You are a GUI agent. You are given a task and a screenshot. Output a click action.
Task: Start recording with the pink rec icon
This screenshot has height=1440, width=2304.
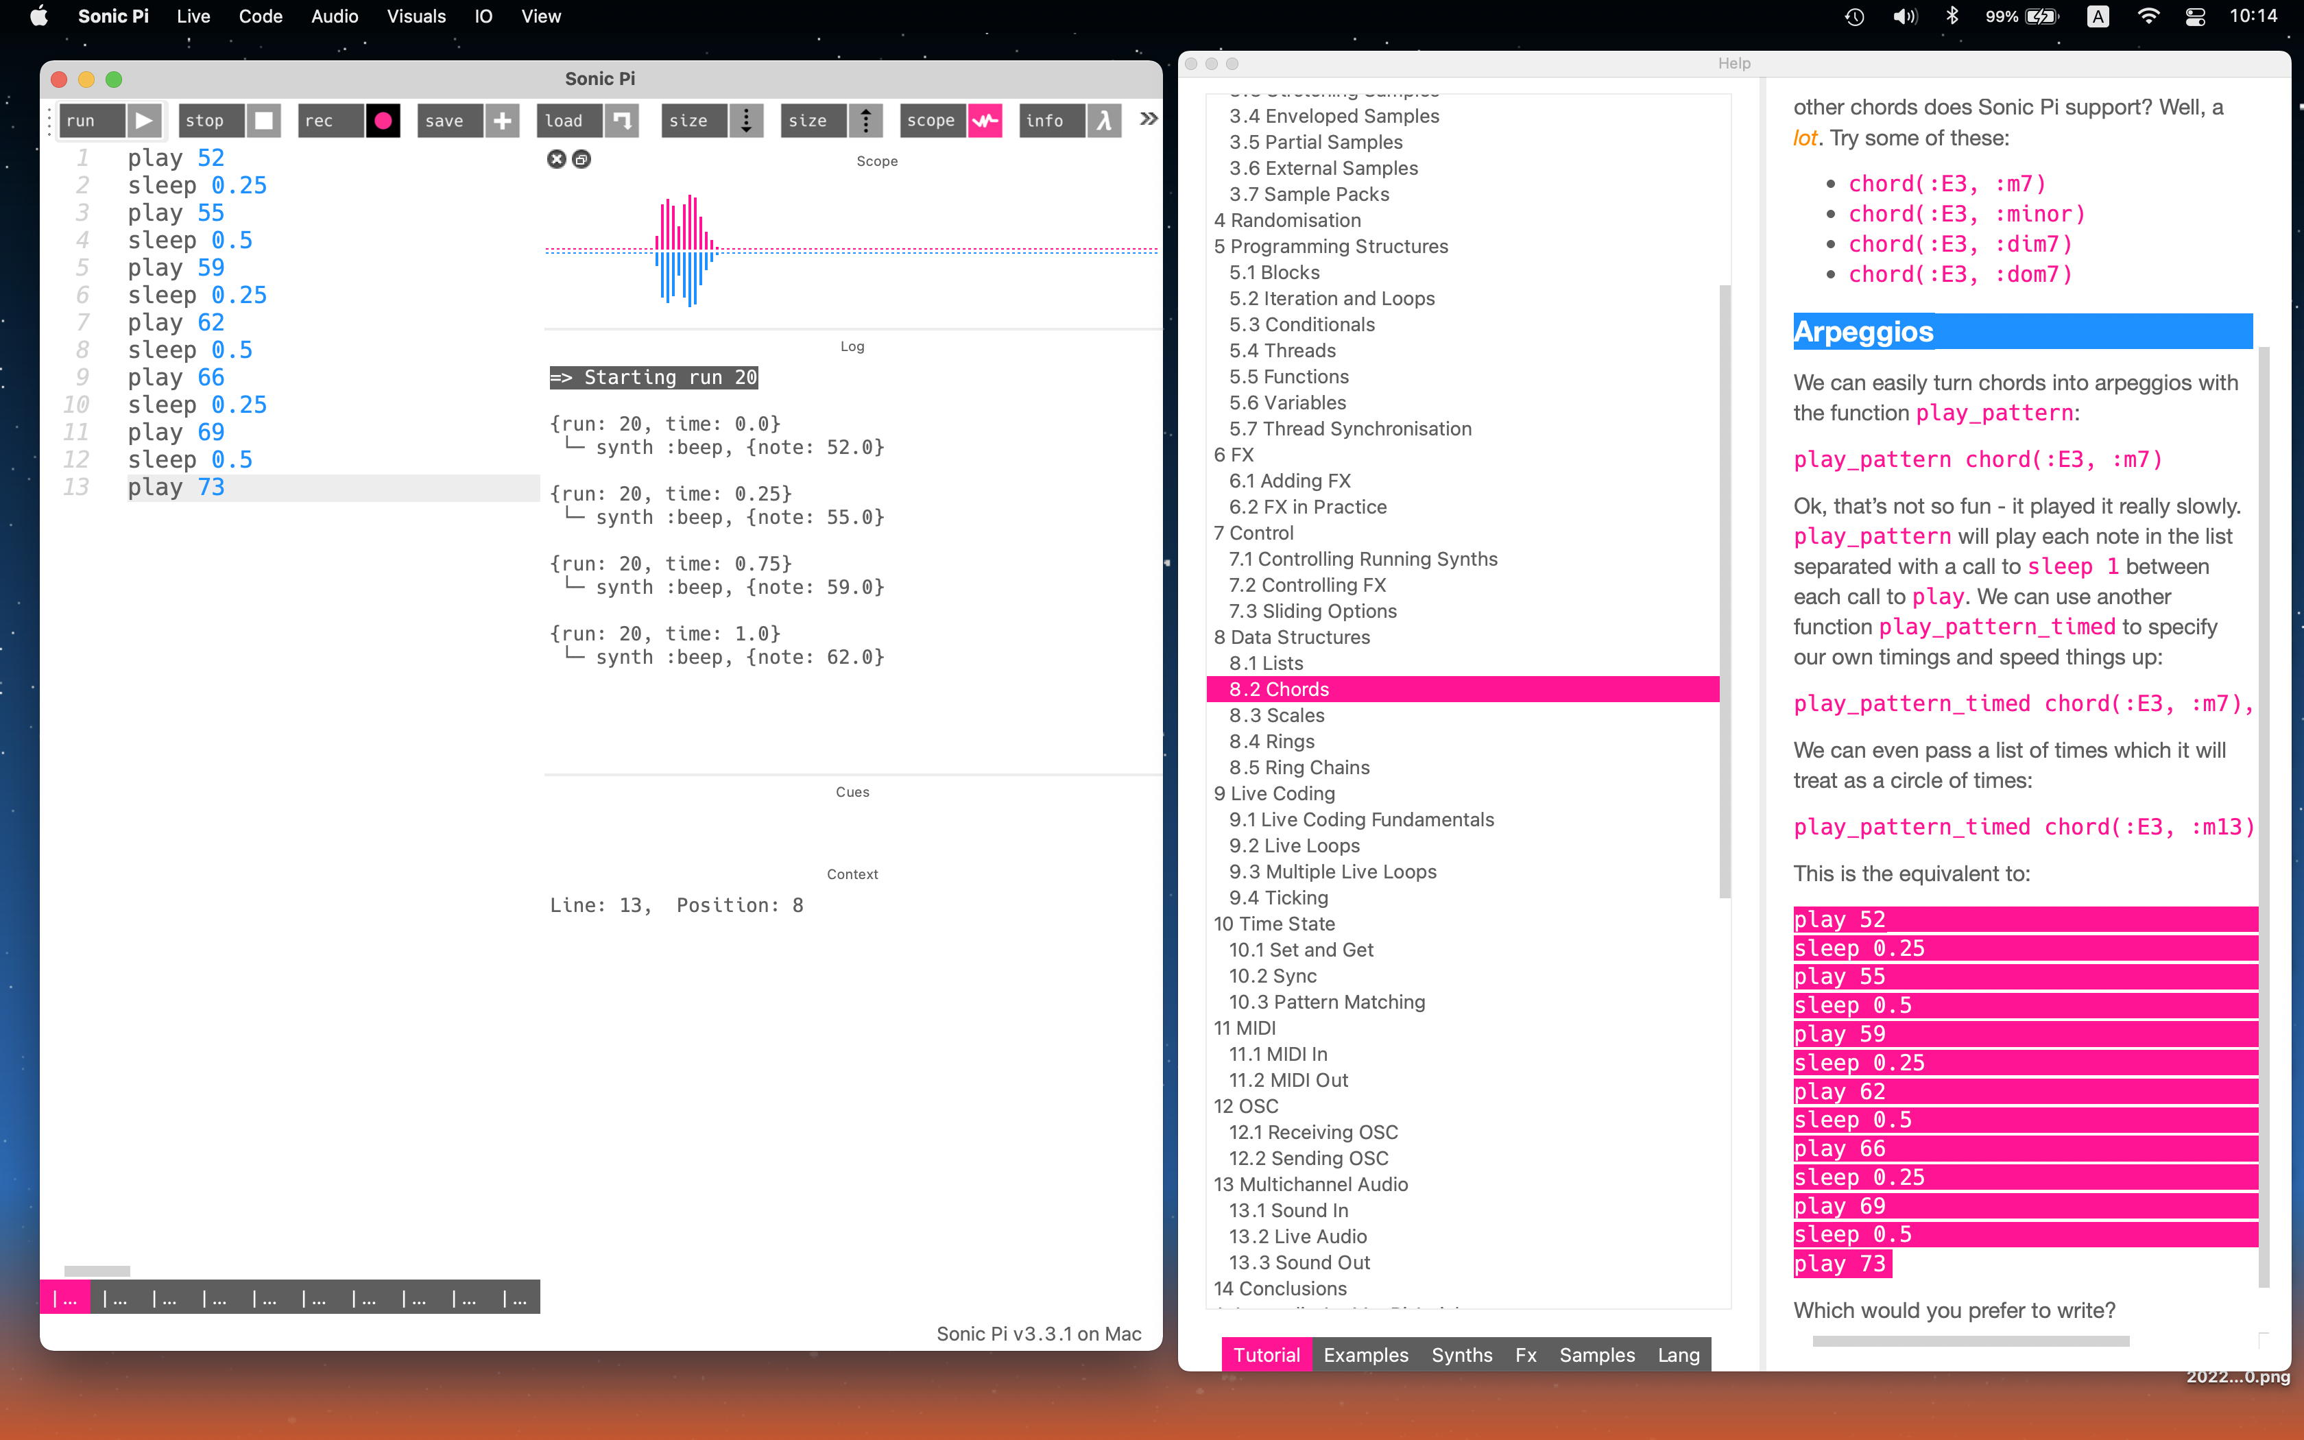(383, 121)
